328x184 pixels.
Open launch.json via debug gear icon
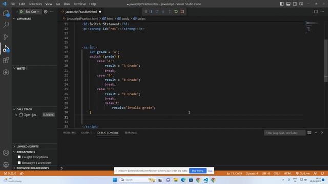(x=46, y=12)
